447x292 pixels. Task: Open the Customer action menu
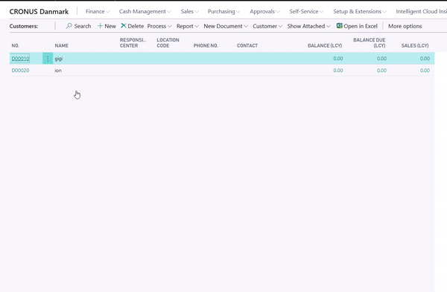[x=267, y=26]
